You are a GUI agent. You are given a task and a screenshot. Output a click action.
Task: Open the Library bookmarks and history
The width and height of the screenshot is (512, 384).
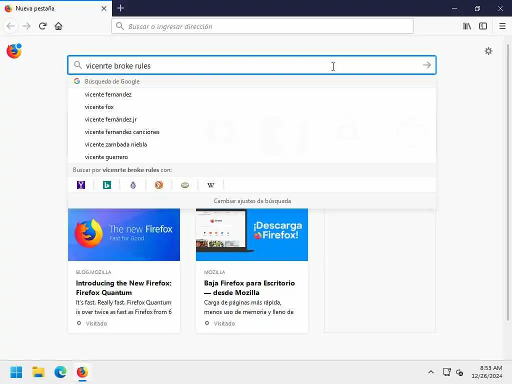[467, 26]
